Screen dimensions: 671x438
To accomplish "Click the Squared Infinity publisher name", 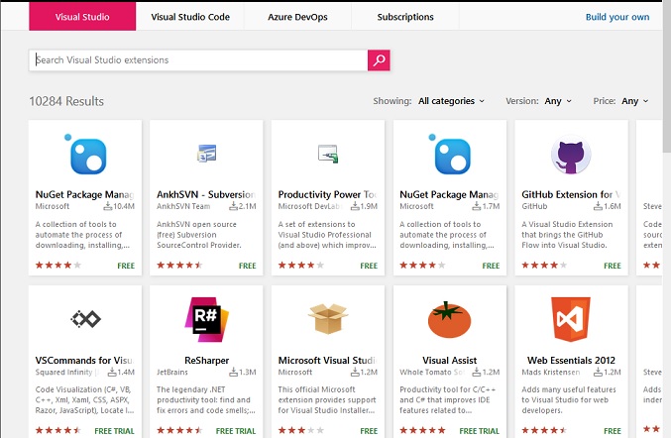I will 67,373.
